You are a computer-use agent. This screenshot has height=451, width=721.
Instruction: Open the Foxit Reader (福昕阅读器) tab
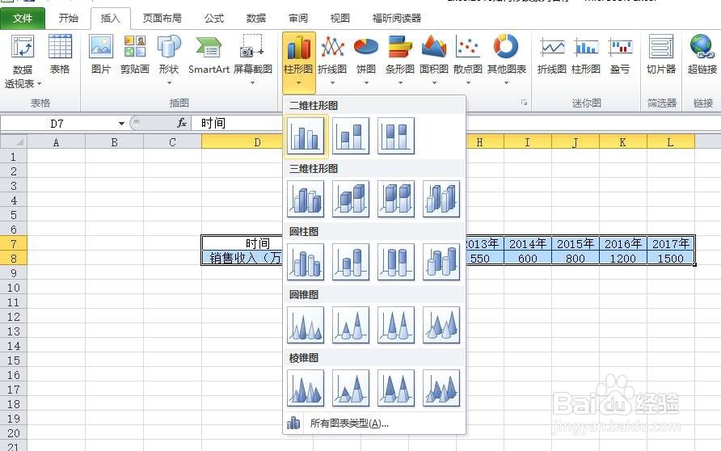tap(397, 19)
